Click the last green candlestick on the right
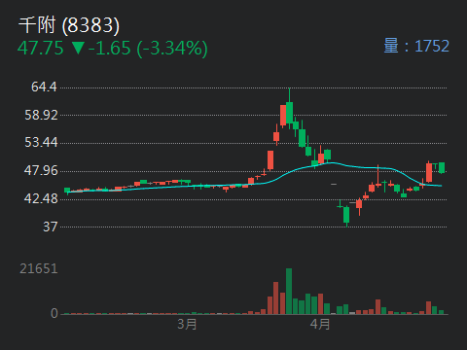 point(442,167)
